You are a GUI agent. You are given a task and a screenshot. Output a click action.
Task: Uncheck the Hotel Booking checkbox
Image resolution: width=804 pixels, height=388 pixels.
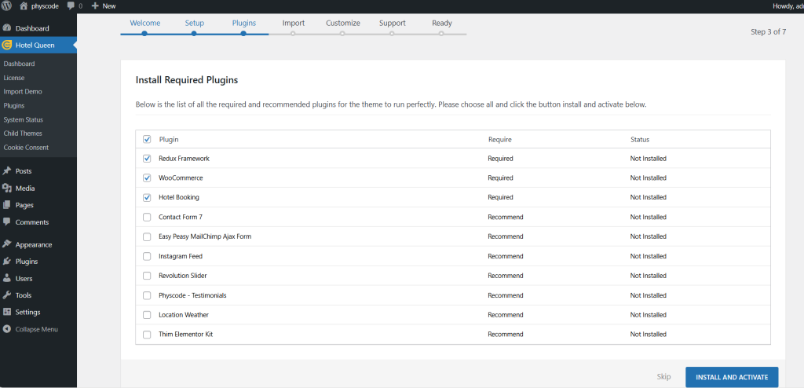coord(147,198)
